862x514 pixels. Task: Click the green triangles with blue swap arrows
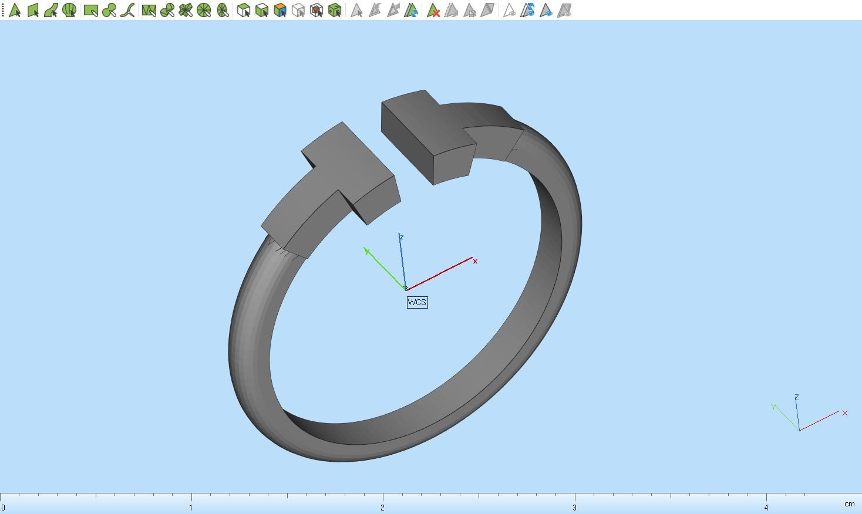click(411, 10)
